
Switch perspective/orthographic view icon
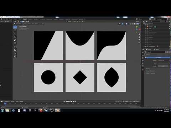pyautogui.click(x=139, y=42)
